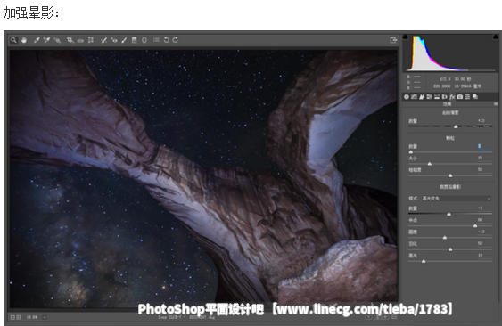Select the Spot Removal tool
Viewport: 502px width, 326px height.
(103, 40)
